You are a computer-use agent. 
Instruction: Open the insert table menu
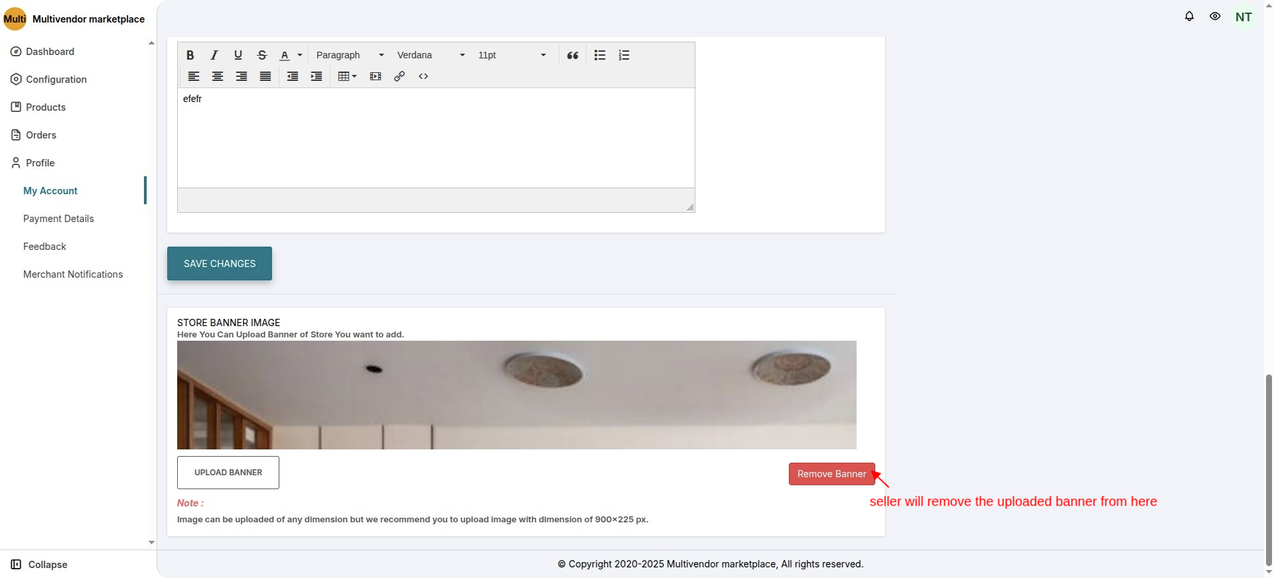[x=347, y=76]
